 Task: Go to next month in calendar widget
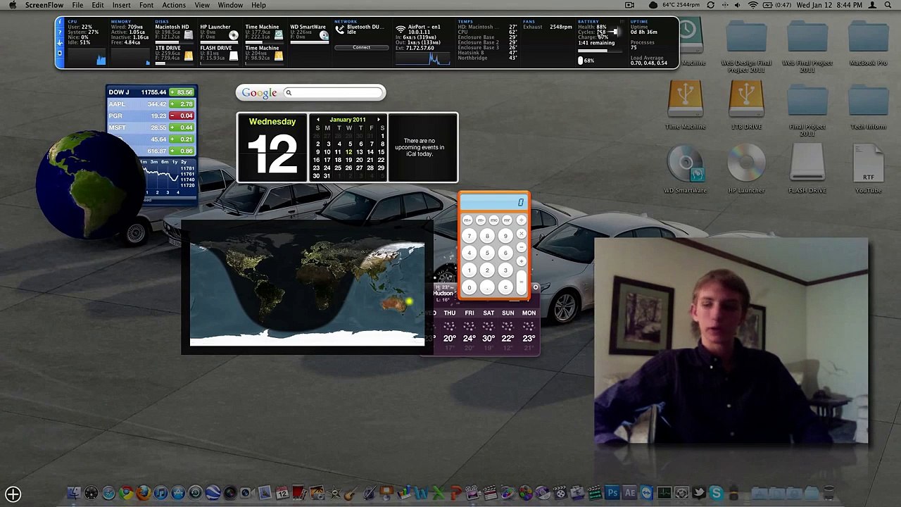coord(378,120)
